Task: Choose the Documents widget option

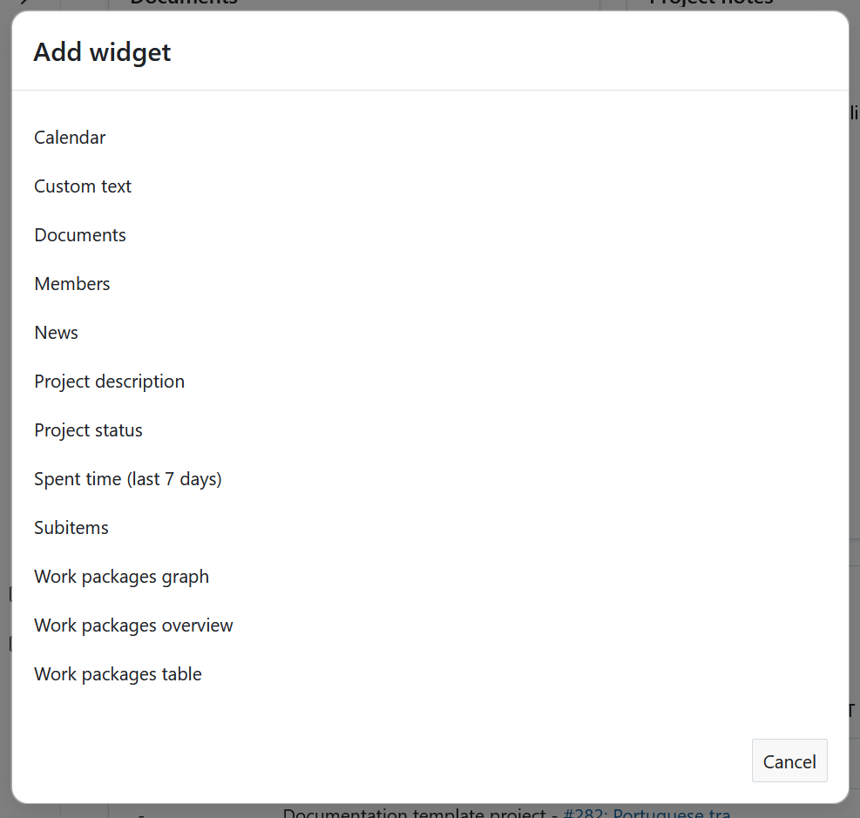Action: (x=79, y=234)
